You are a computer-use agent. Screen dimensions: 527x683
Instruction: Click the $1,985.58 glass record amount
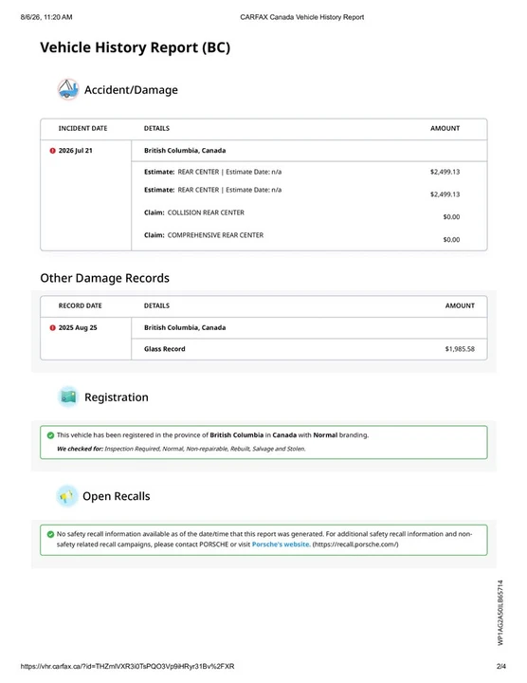coord(460,349)
